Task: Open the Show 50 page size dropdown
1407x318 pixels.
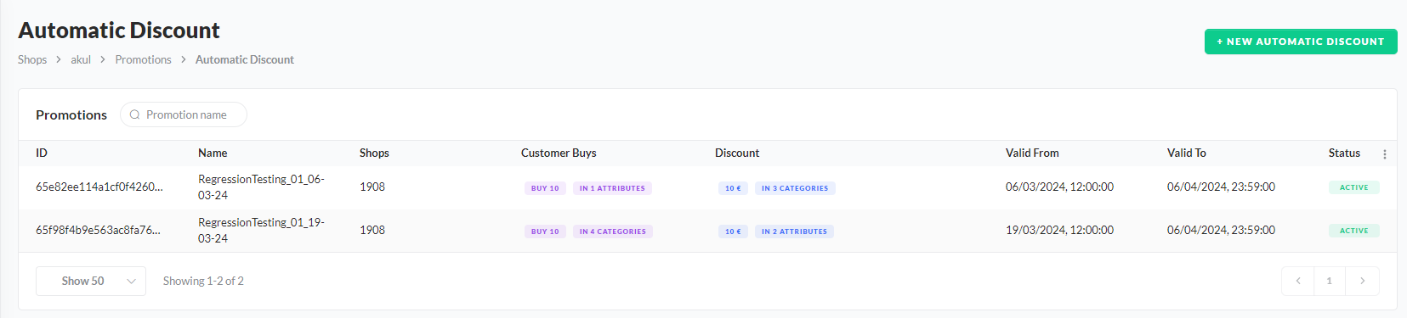Action: pyautogui.click(x=91, y=281)
